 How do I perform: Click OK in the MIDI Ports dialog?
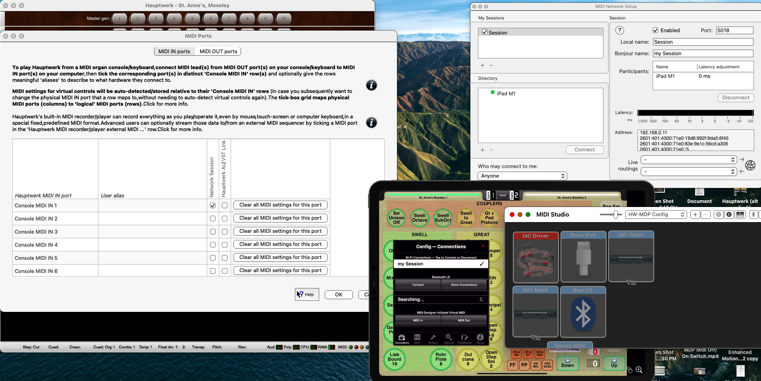[x=339, y=294]
